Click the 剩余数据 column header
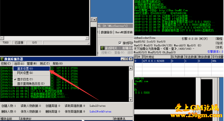 click(205, 57)
